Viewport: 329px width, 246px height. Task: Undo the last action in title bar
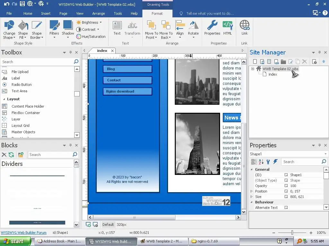pyautogui.click(x=6, y=4)
